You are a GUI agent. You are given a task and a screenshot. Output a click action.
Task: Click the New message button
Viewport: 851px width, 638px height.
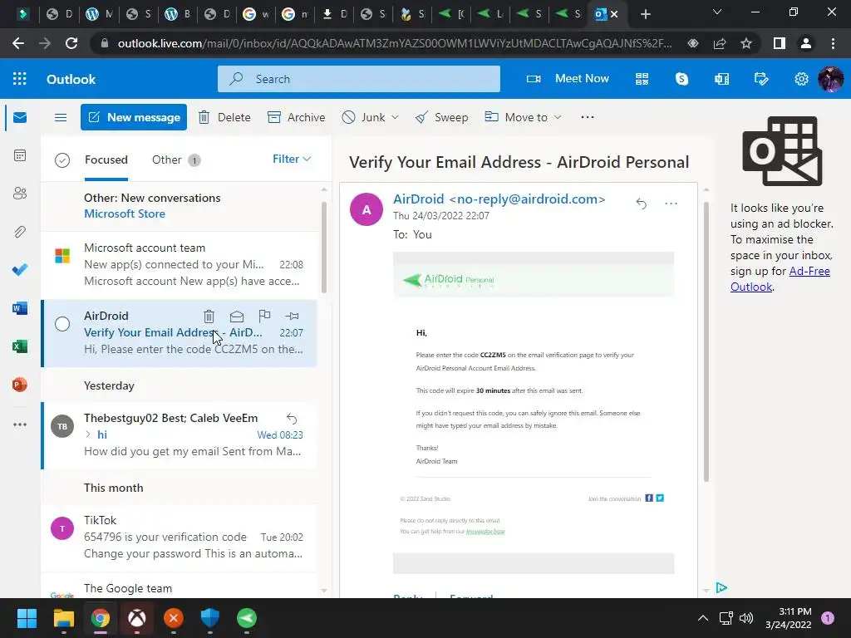pyautogui.click(x=134, y=117)
